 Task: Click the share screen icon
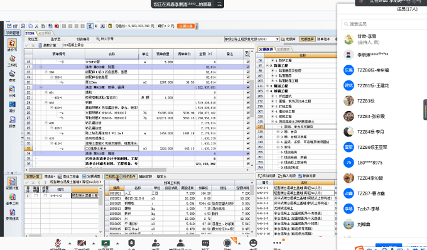point(105,244)
